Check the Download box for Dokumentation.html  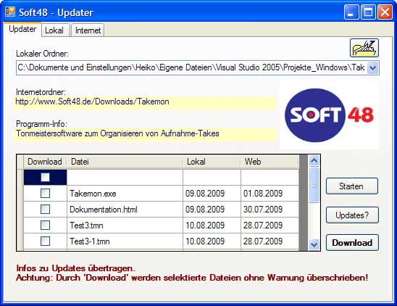click(45, 209)
